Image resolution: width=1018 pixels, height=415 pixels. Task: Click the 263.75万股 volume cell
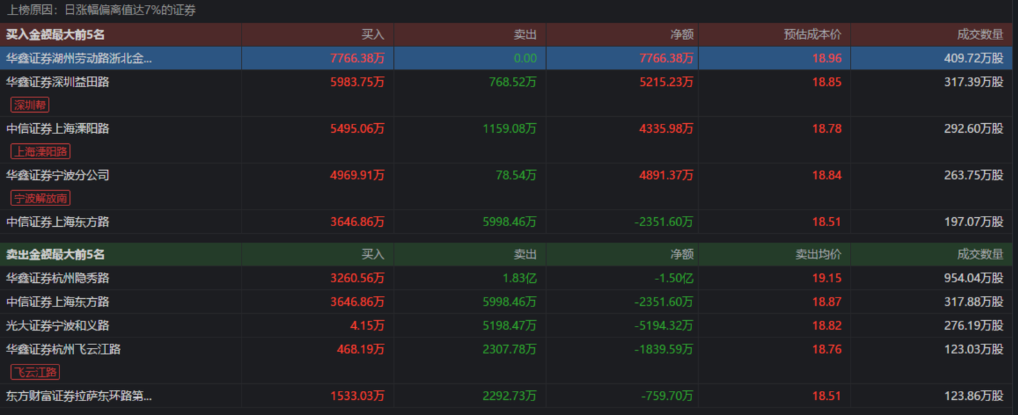(x=974, y=176)
